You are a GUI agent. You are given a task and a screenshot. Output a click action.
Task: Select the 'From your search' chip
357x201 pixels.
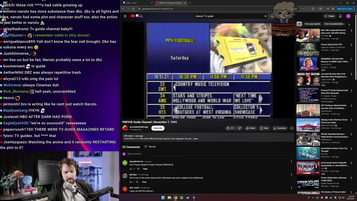pyautogui.click(x=312, y=24)
